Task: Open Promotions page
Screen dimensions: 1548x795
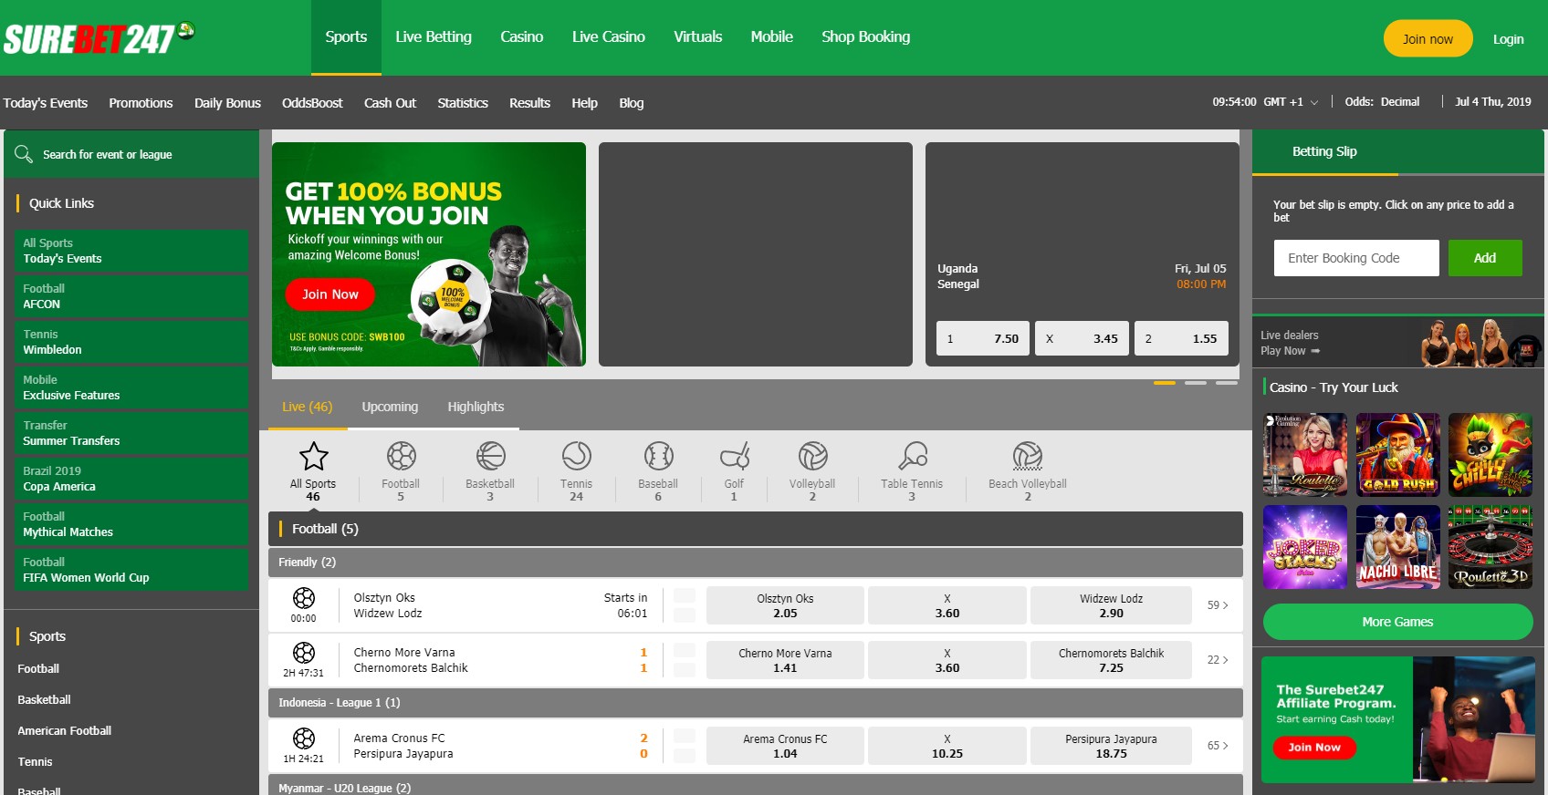Action: (x=141, y=103)
